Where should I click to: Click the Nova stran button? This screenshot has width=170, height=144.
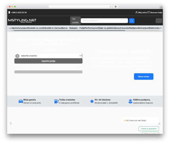click(143, 77)
